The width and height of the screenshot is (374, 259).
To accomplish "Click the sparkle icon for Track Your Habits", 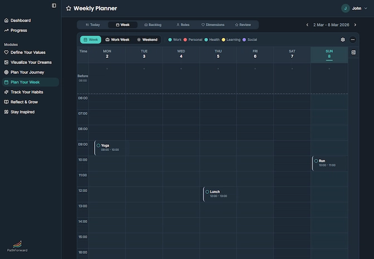I will (7, 92).
